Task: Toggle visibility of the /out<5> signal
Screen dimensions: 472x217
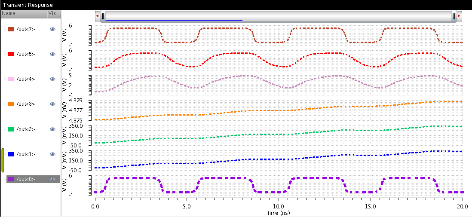Action: [x=52, y=54]
